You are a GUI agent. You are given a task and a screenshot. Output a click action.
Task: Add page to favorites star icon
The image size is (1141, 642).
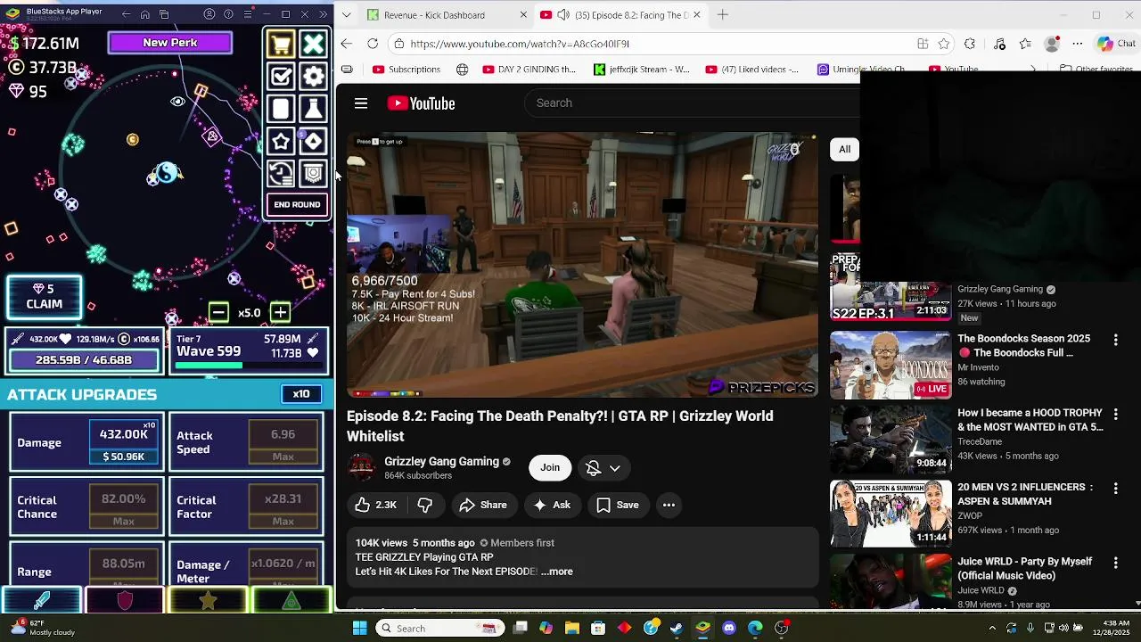coord(944,44)
